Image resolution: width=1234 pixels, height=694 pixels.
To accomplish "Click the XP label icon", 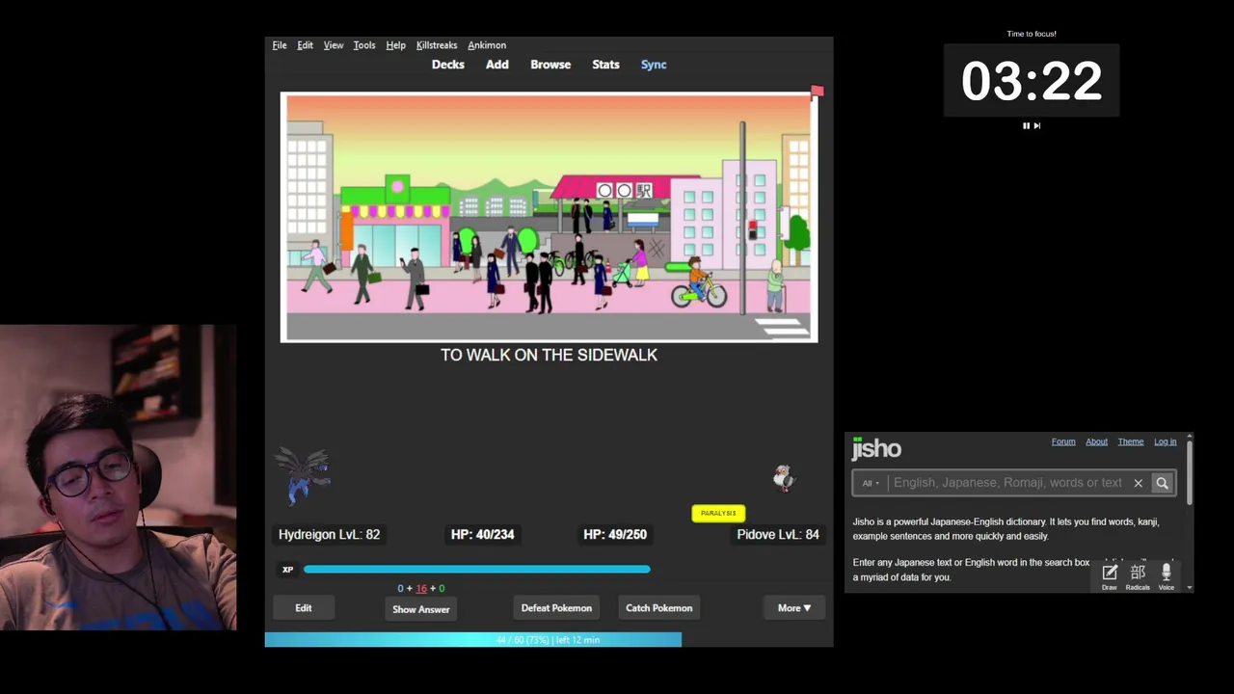I will coord(287,570).
